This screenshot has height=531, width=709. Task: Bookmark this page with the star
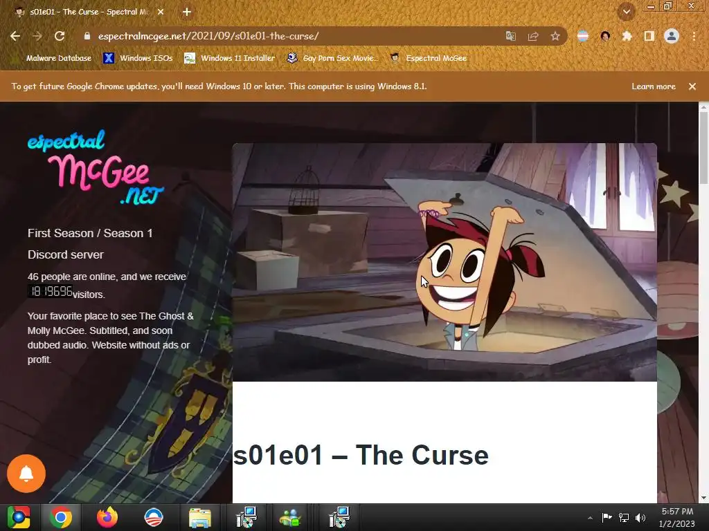pos(555,36)
